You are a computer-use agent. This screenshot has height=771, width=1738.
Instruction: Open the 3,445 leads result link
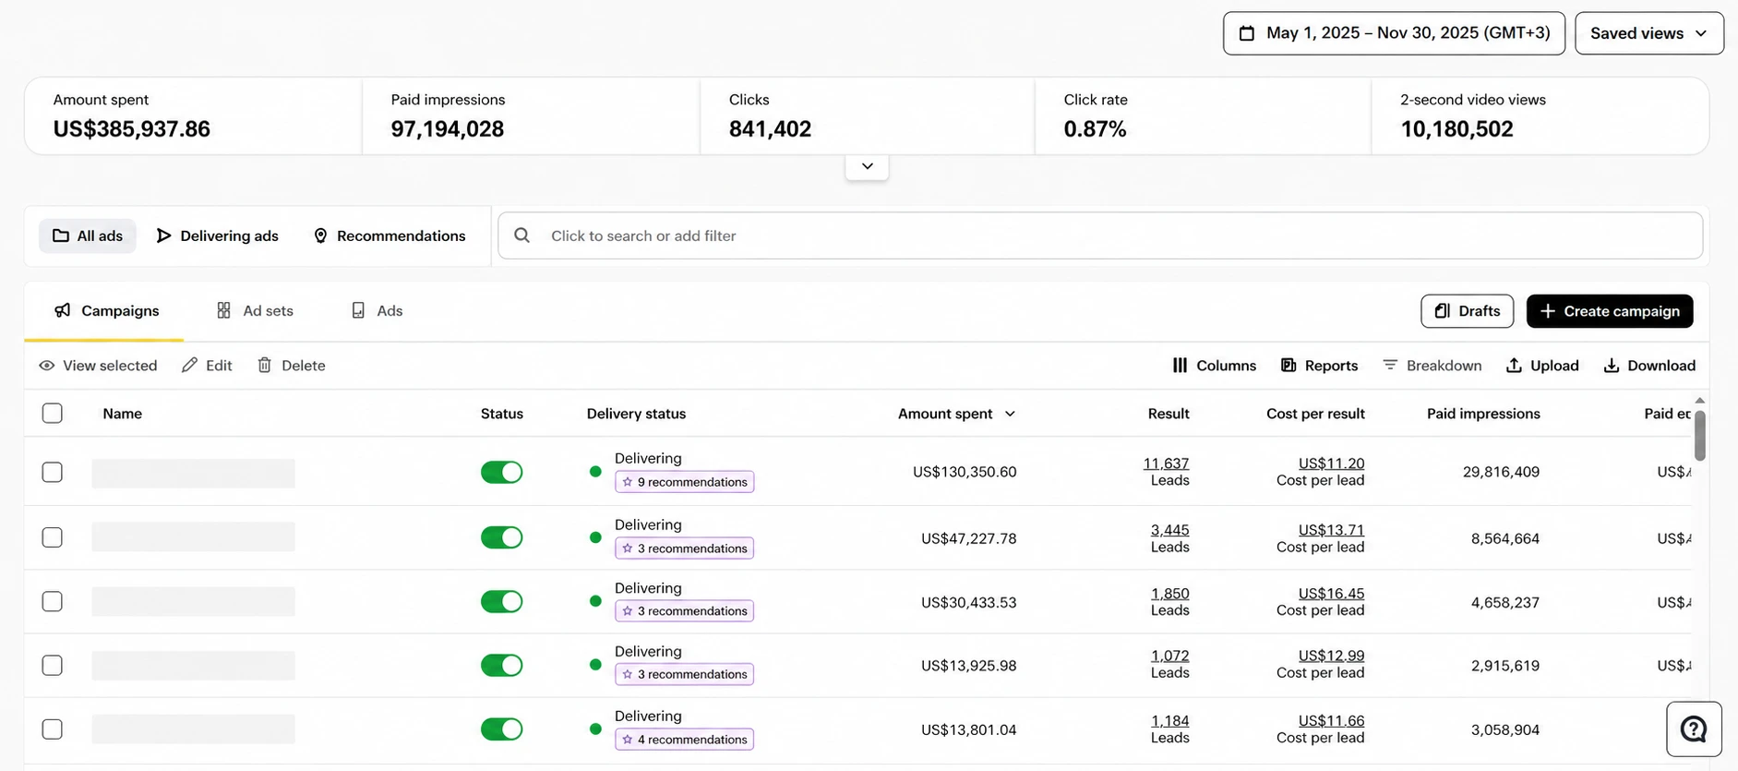(1169, 530)
